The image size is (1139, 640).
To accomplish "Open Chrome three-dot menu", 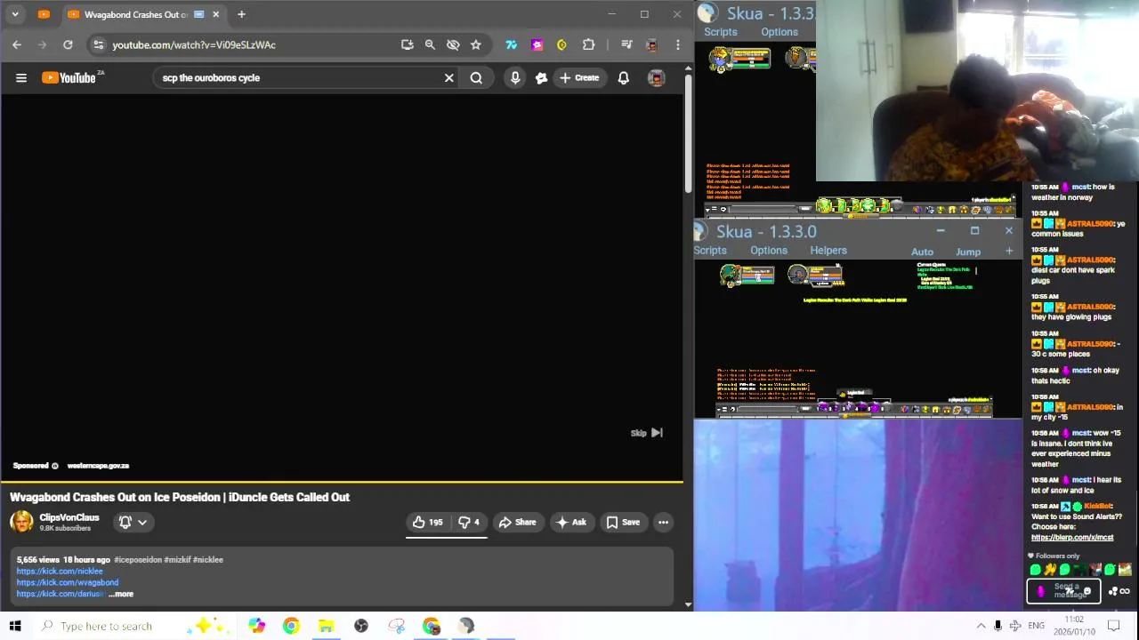I will [678, 44].
